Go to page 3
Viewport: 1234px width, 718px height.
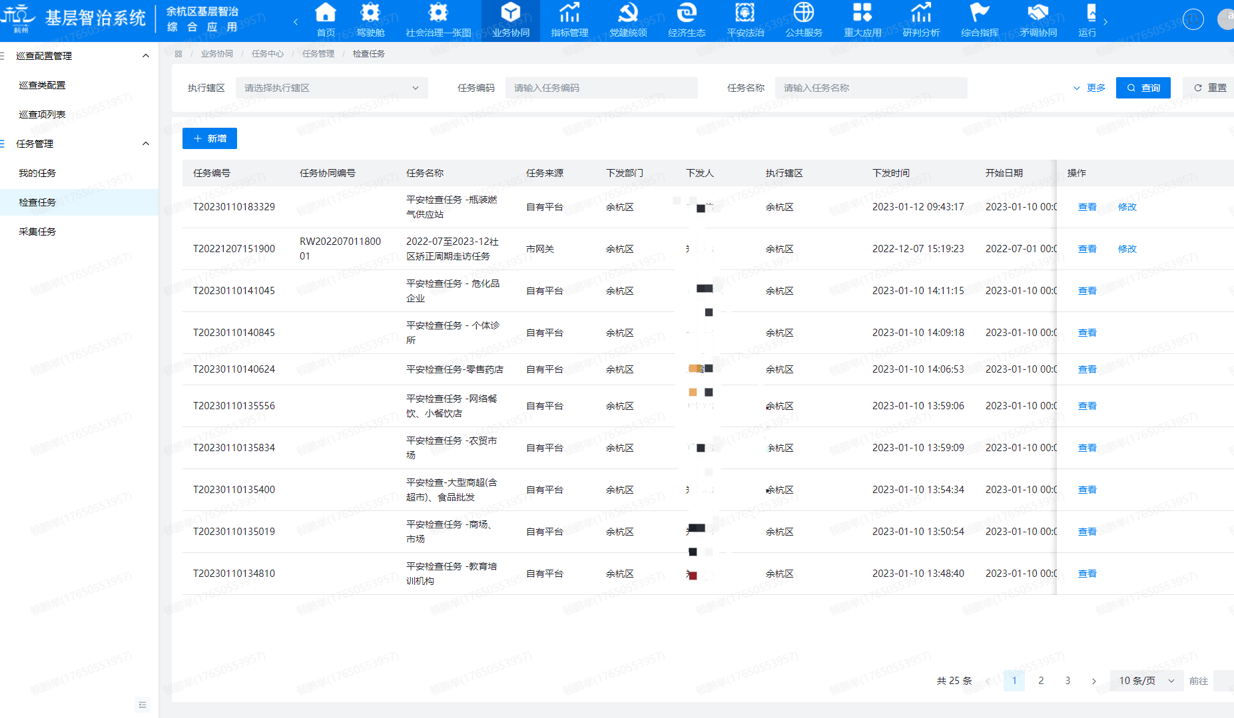[1068, 681]
